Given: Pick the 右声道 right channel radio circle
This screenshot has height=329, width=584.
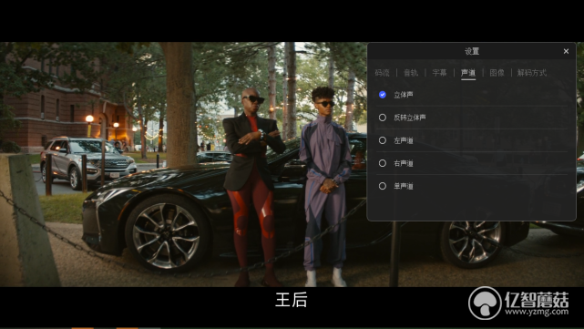Looking at the screenshot, I should [383, 163].
